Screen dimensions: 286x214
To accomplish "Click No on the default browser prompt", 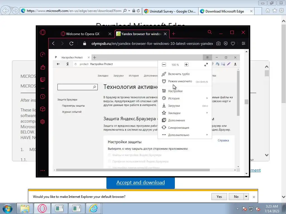I will pos(236,197).
